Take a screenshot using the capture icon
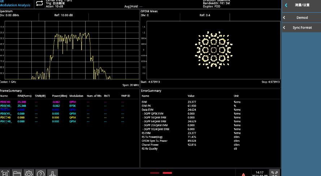The height and width of the screenshot is (176, 321). tap(5, 173)
